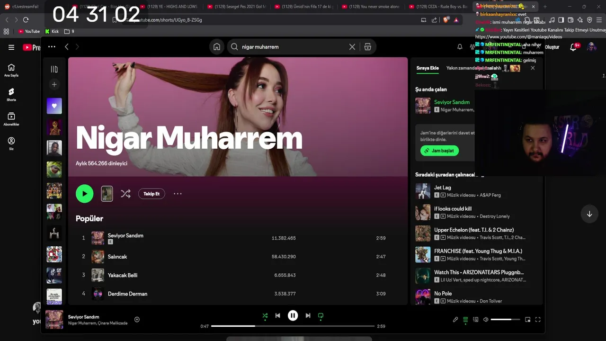Viewport: 606px width, 341px height.
Task: Toggle artist shuffle next to Takip Et
Action: [x=125, y=194]
